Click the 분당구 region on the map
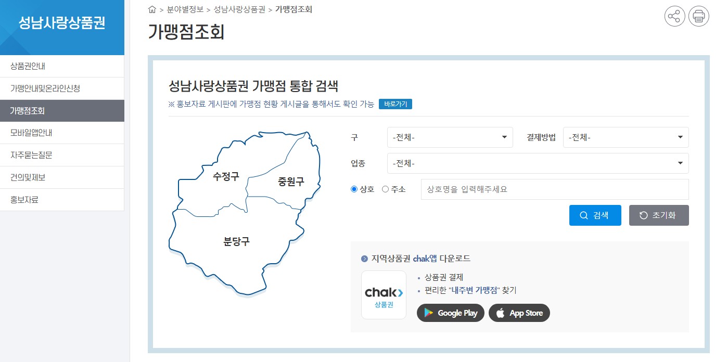The width and height of the screenshot is (727, 362). pos(237,241)
